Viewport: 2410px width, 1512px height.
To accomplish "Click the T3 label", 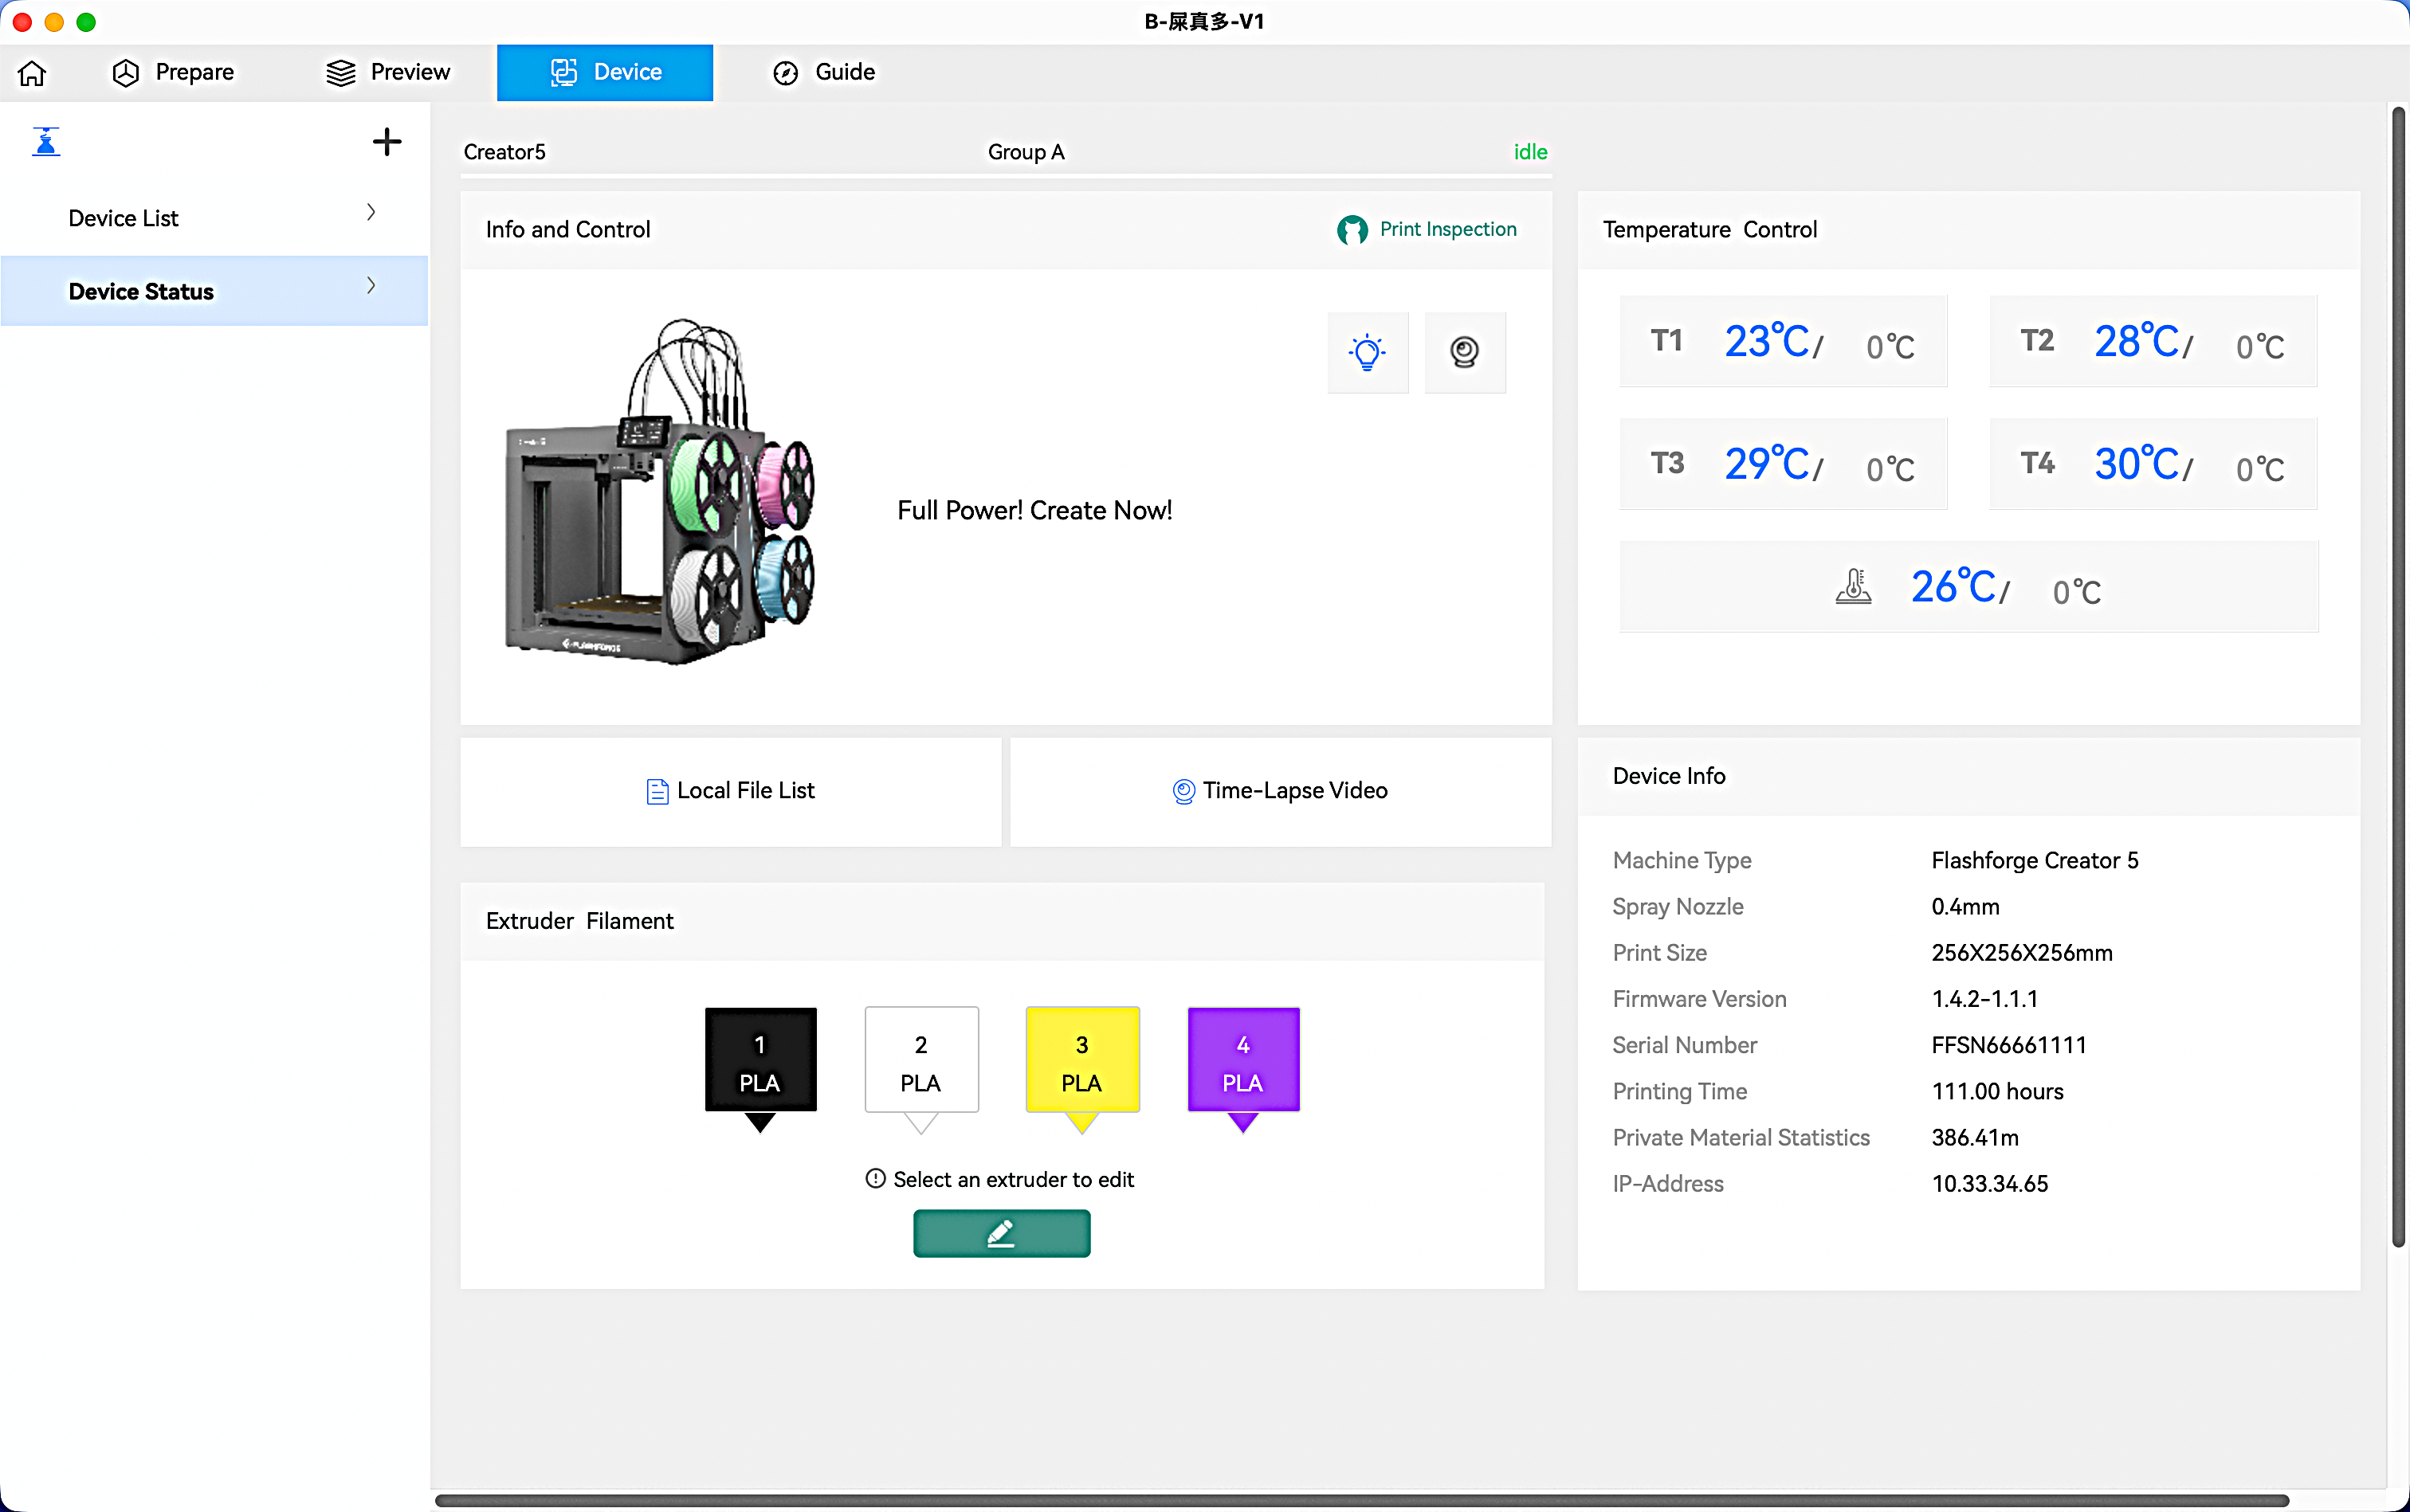I will point(1668,463).
